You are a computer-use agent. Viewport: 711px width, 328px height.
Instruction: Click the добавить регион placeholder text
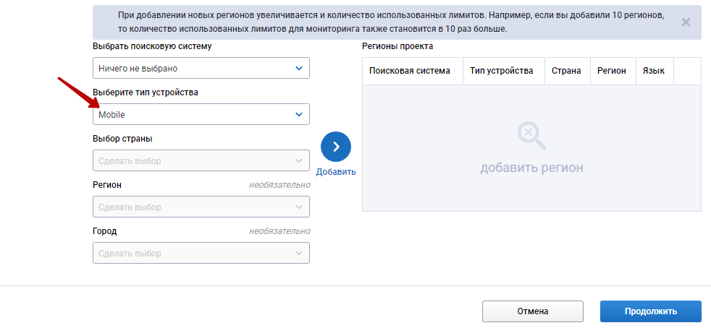click(531, 168)
